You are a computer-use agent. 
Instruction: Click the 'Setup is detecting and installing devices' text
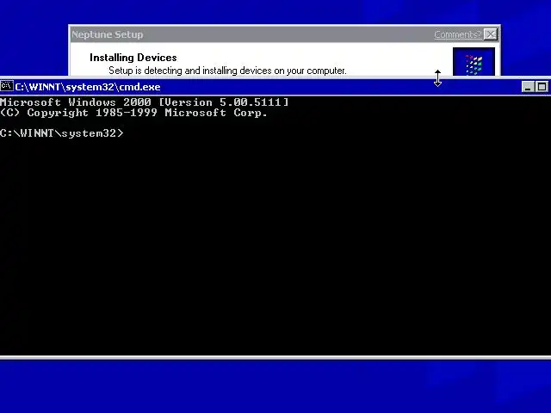pos(227,71)
